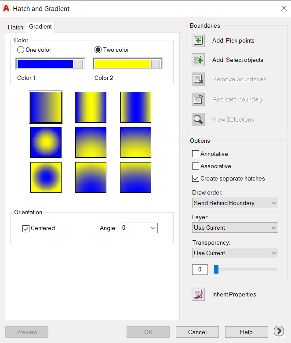Click the OK button

tap(148, 332)
